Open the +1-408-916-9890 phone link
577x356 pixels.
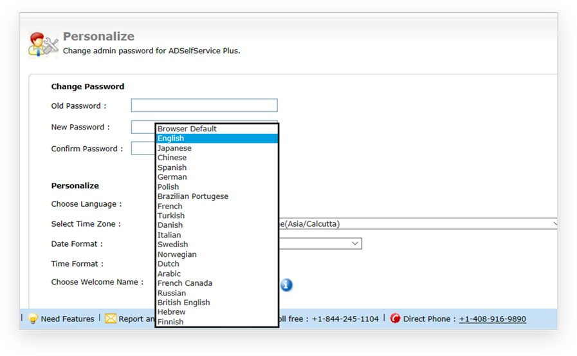492,319
